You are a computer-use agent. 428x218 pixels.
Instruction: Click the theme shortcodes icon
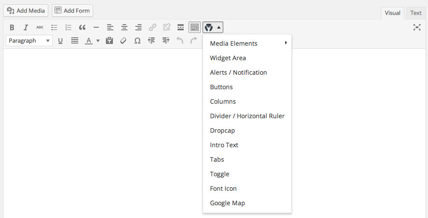209,27
